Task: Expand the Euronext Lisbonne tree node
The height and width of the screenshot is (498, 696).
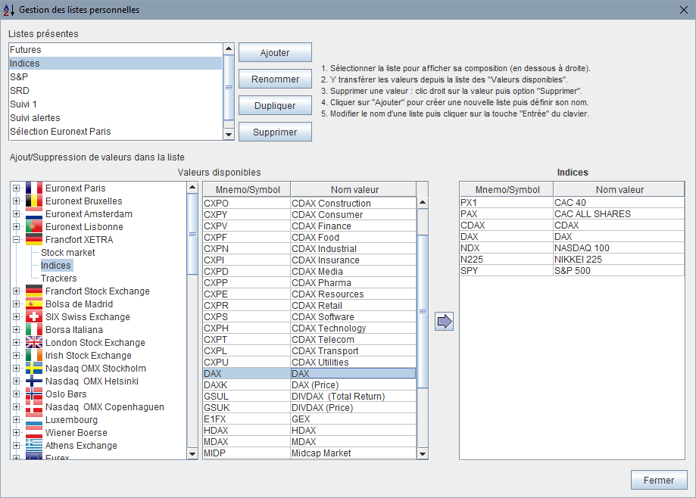Action: coord(17,226)
